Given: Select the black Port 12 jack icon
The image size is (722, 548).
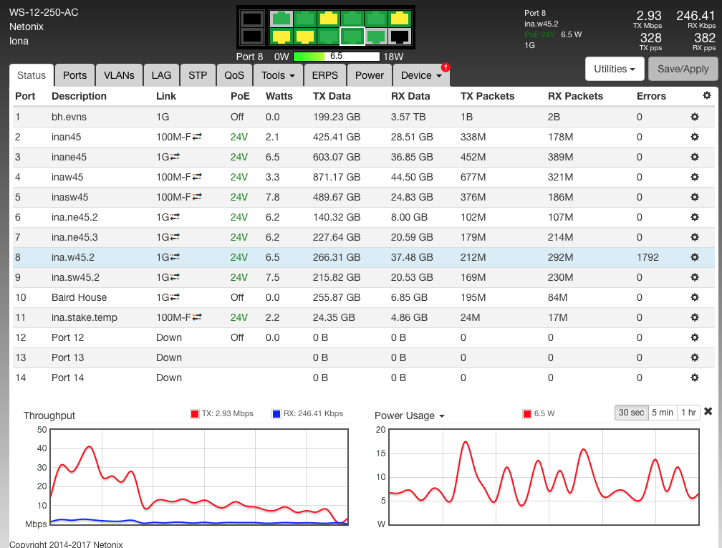Looking at the screenshot, I should point(400,36).
